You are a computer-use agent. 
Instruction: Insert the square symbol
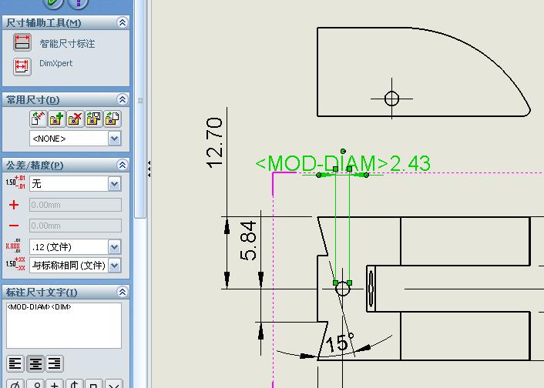pos(94,384)
